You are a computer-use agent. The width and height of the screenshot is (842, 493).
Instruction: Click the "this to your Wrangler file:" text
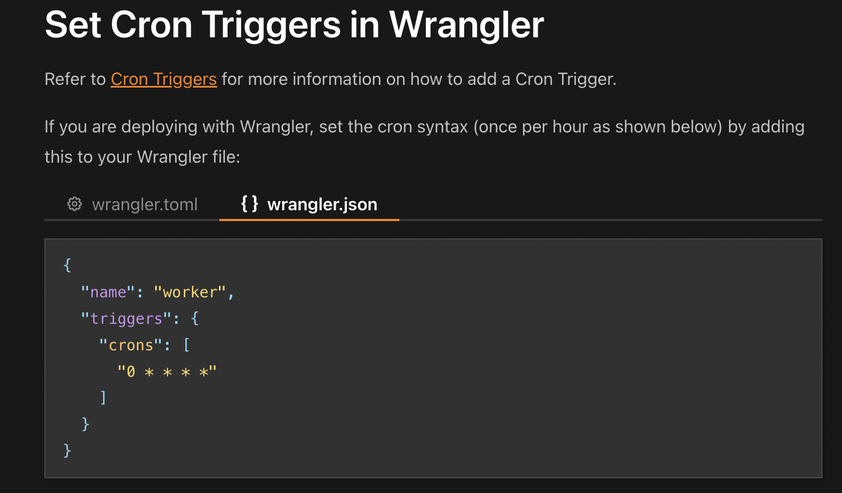142,157
